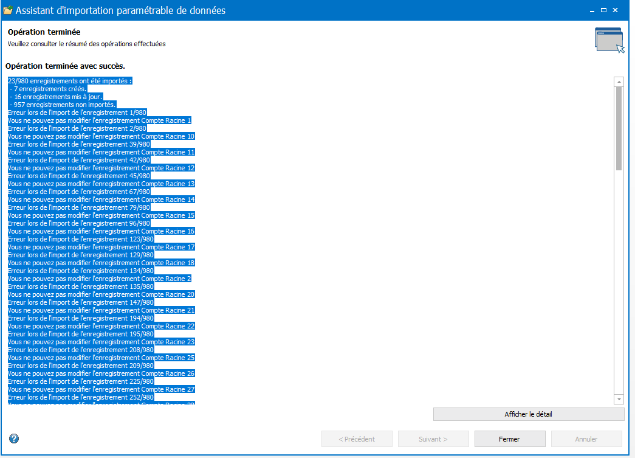
Task: Click line ending 'Compte Racine 10'
Action: coord(101,136)
